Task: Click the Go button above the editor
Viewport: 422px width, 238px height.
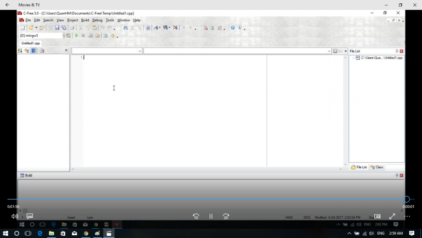Action: [x=338, y=51]
